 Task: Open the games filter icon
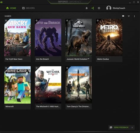(x=129, y=16)
